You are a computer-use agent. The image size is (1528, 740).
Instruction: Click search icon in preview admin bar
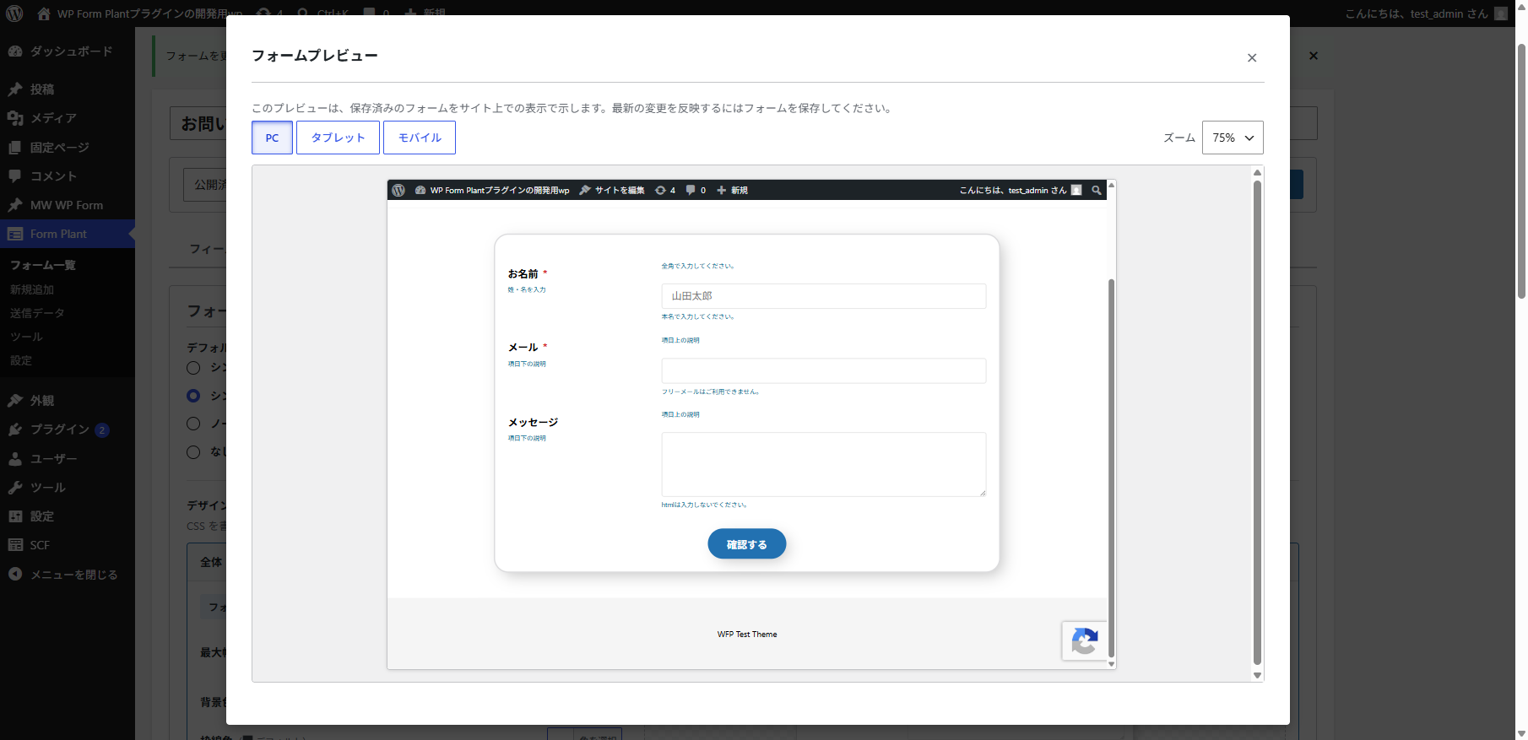[x=1097, y=190]
